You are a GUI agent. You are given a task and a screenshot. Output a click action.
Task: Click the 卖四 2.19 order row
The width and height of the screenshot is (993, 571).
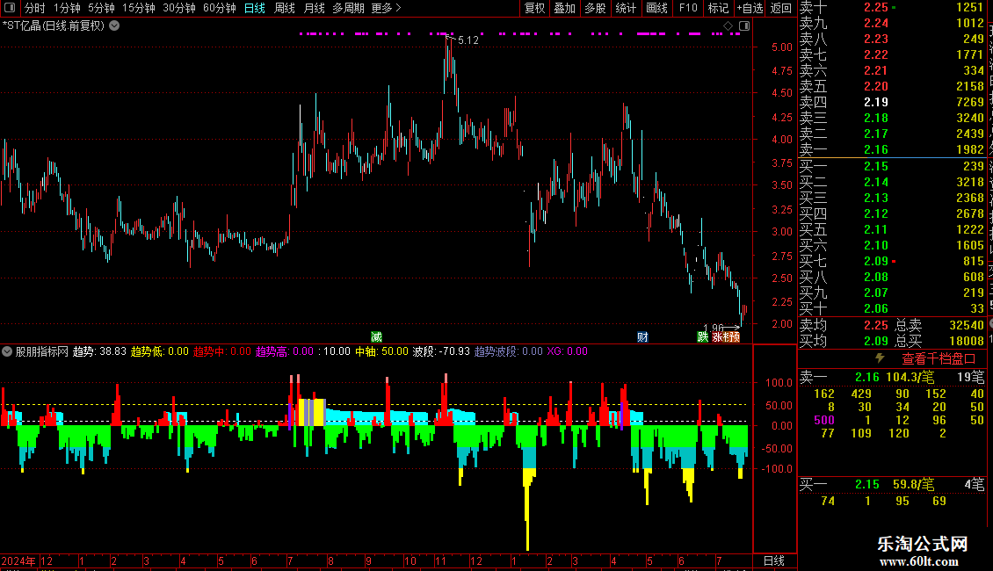(x=892, y=103)
